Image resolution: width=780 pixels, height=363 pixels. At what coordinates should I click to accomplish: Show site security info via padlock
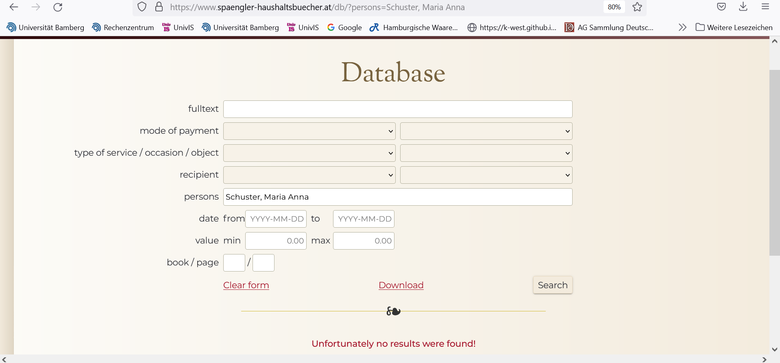(159, 7)
